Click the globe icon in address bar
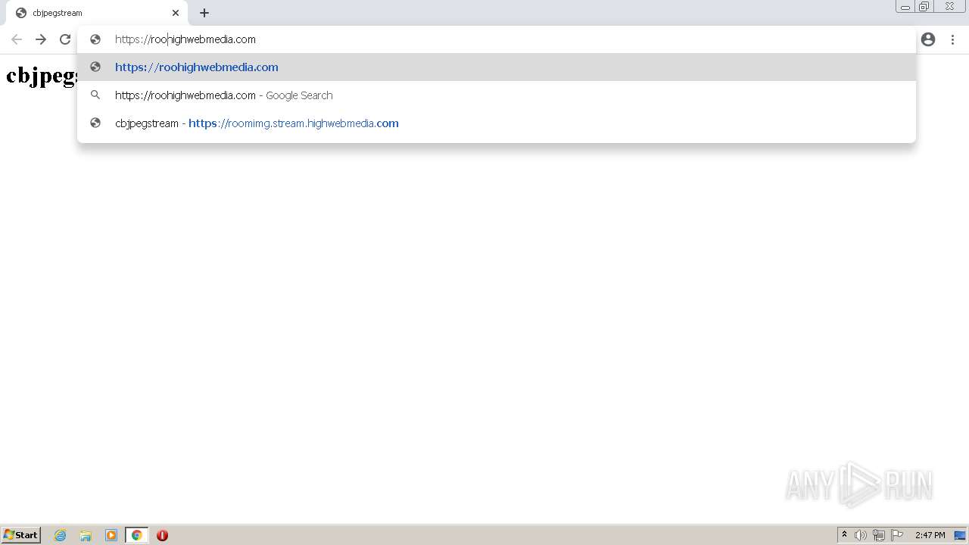This screenshot has height=545, width=969. pyautogui.click(x=95, y=39)
